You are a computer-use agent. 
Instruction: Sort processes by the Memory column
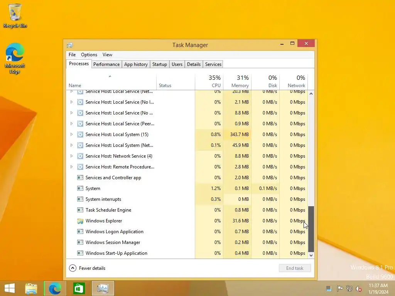click(237, 82)
